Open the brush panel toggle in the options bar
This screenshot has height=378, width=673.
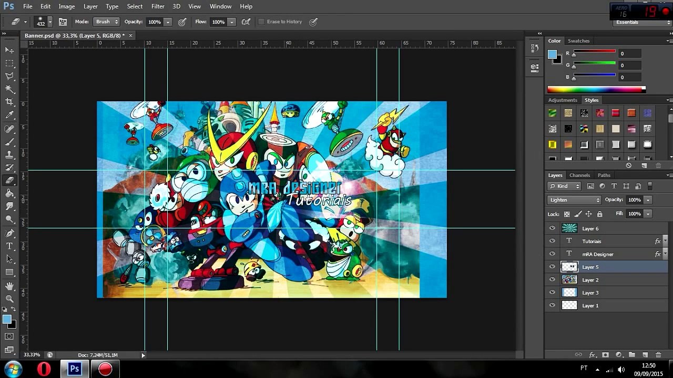tap(63, 22)
